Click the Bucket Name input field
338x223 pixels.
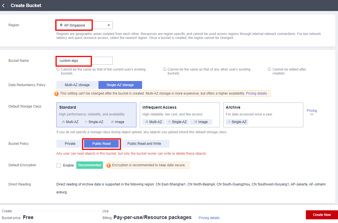(x=84, y=61)
